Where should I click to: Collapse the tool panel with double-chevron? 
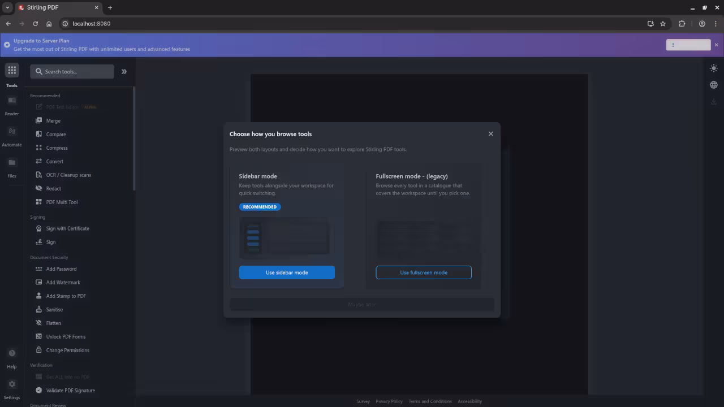124,72
